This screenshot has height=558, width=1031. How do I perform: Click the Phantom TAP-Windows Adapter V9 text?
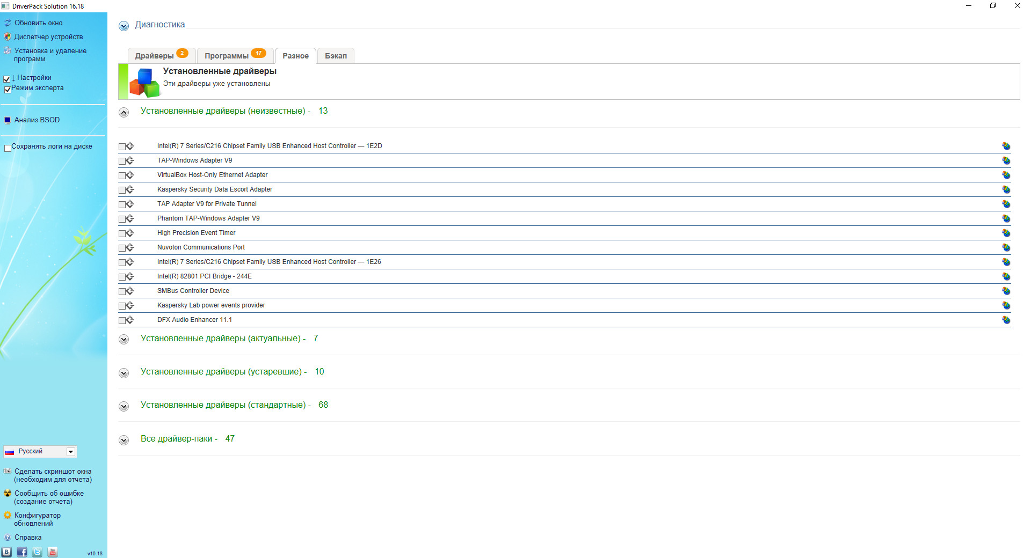208,218
